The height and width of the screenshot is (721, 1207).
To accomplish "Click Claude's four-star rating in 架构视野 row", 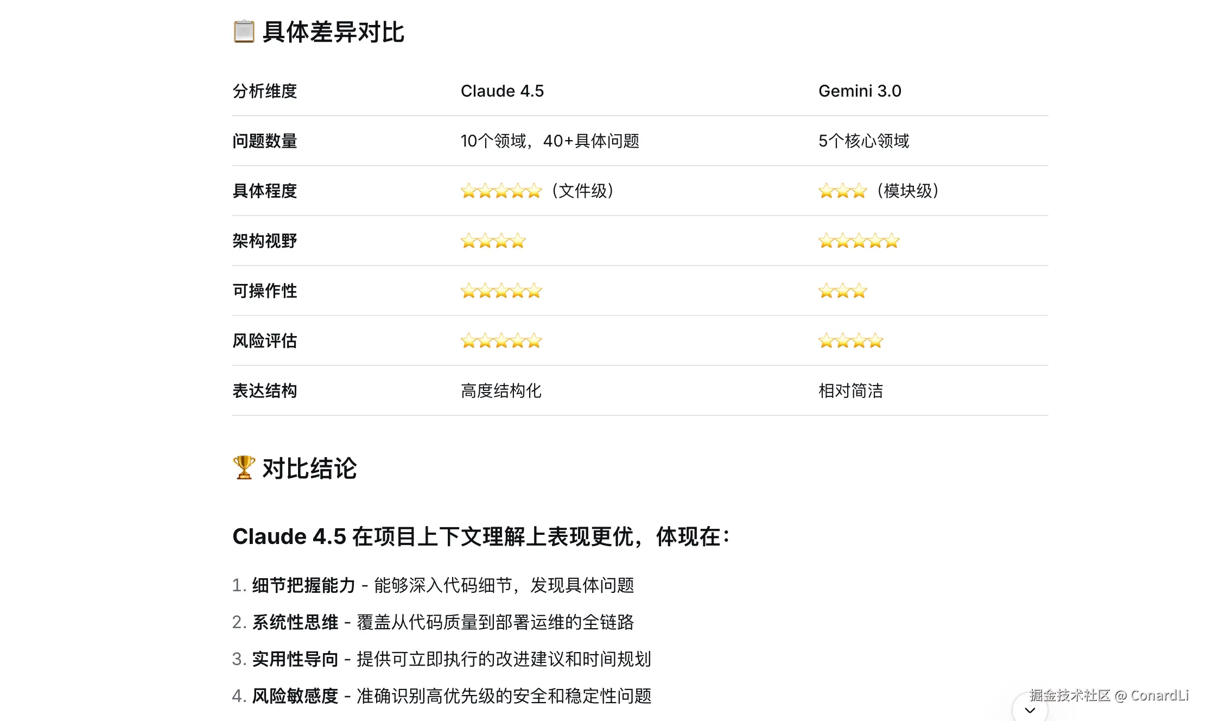I will [493, 241].
